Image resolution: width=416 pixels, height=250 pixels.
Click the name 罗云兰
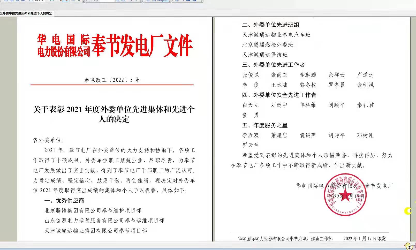(x=251, y=145)
